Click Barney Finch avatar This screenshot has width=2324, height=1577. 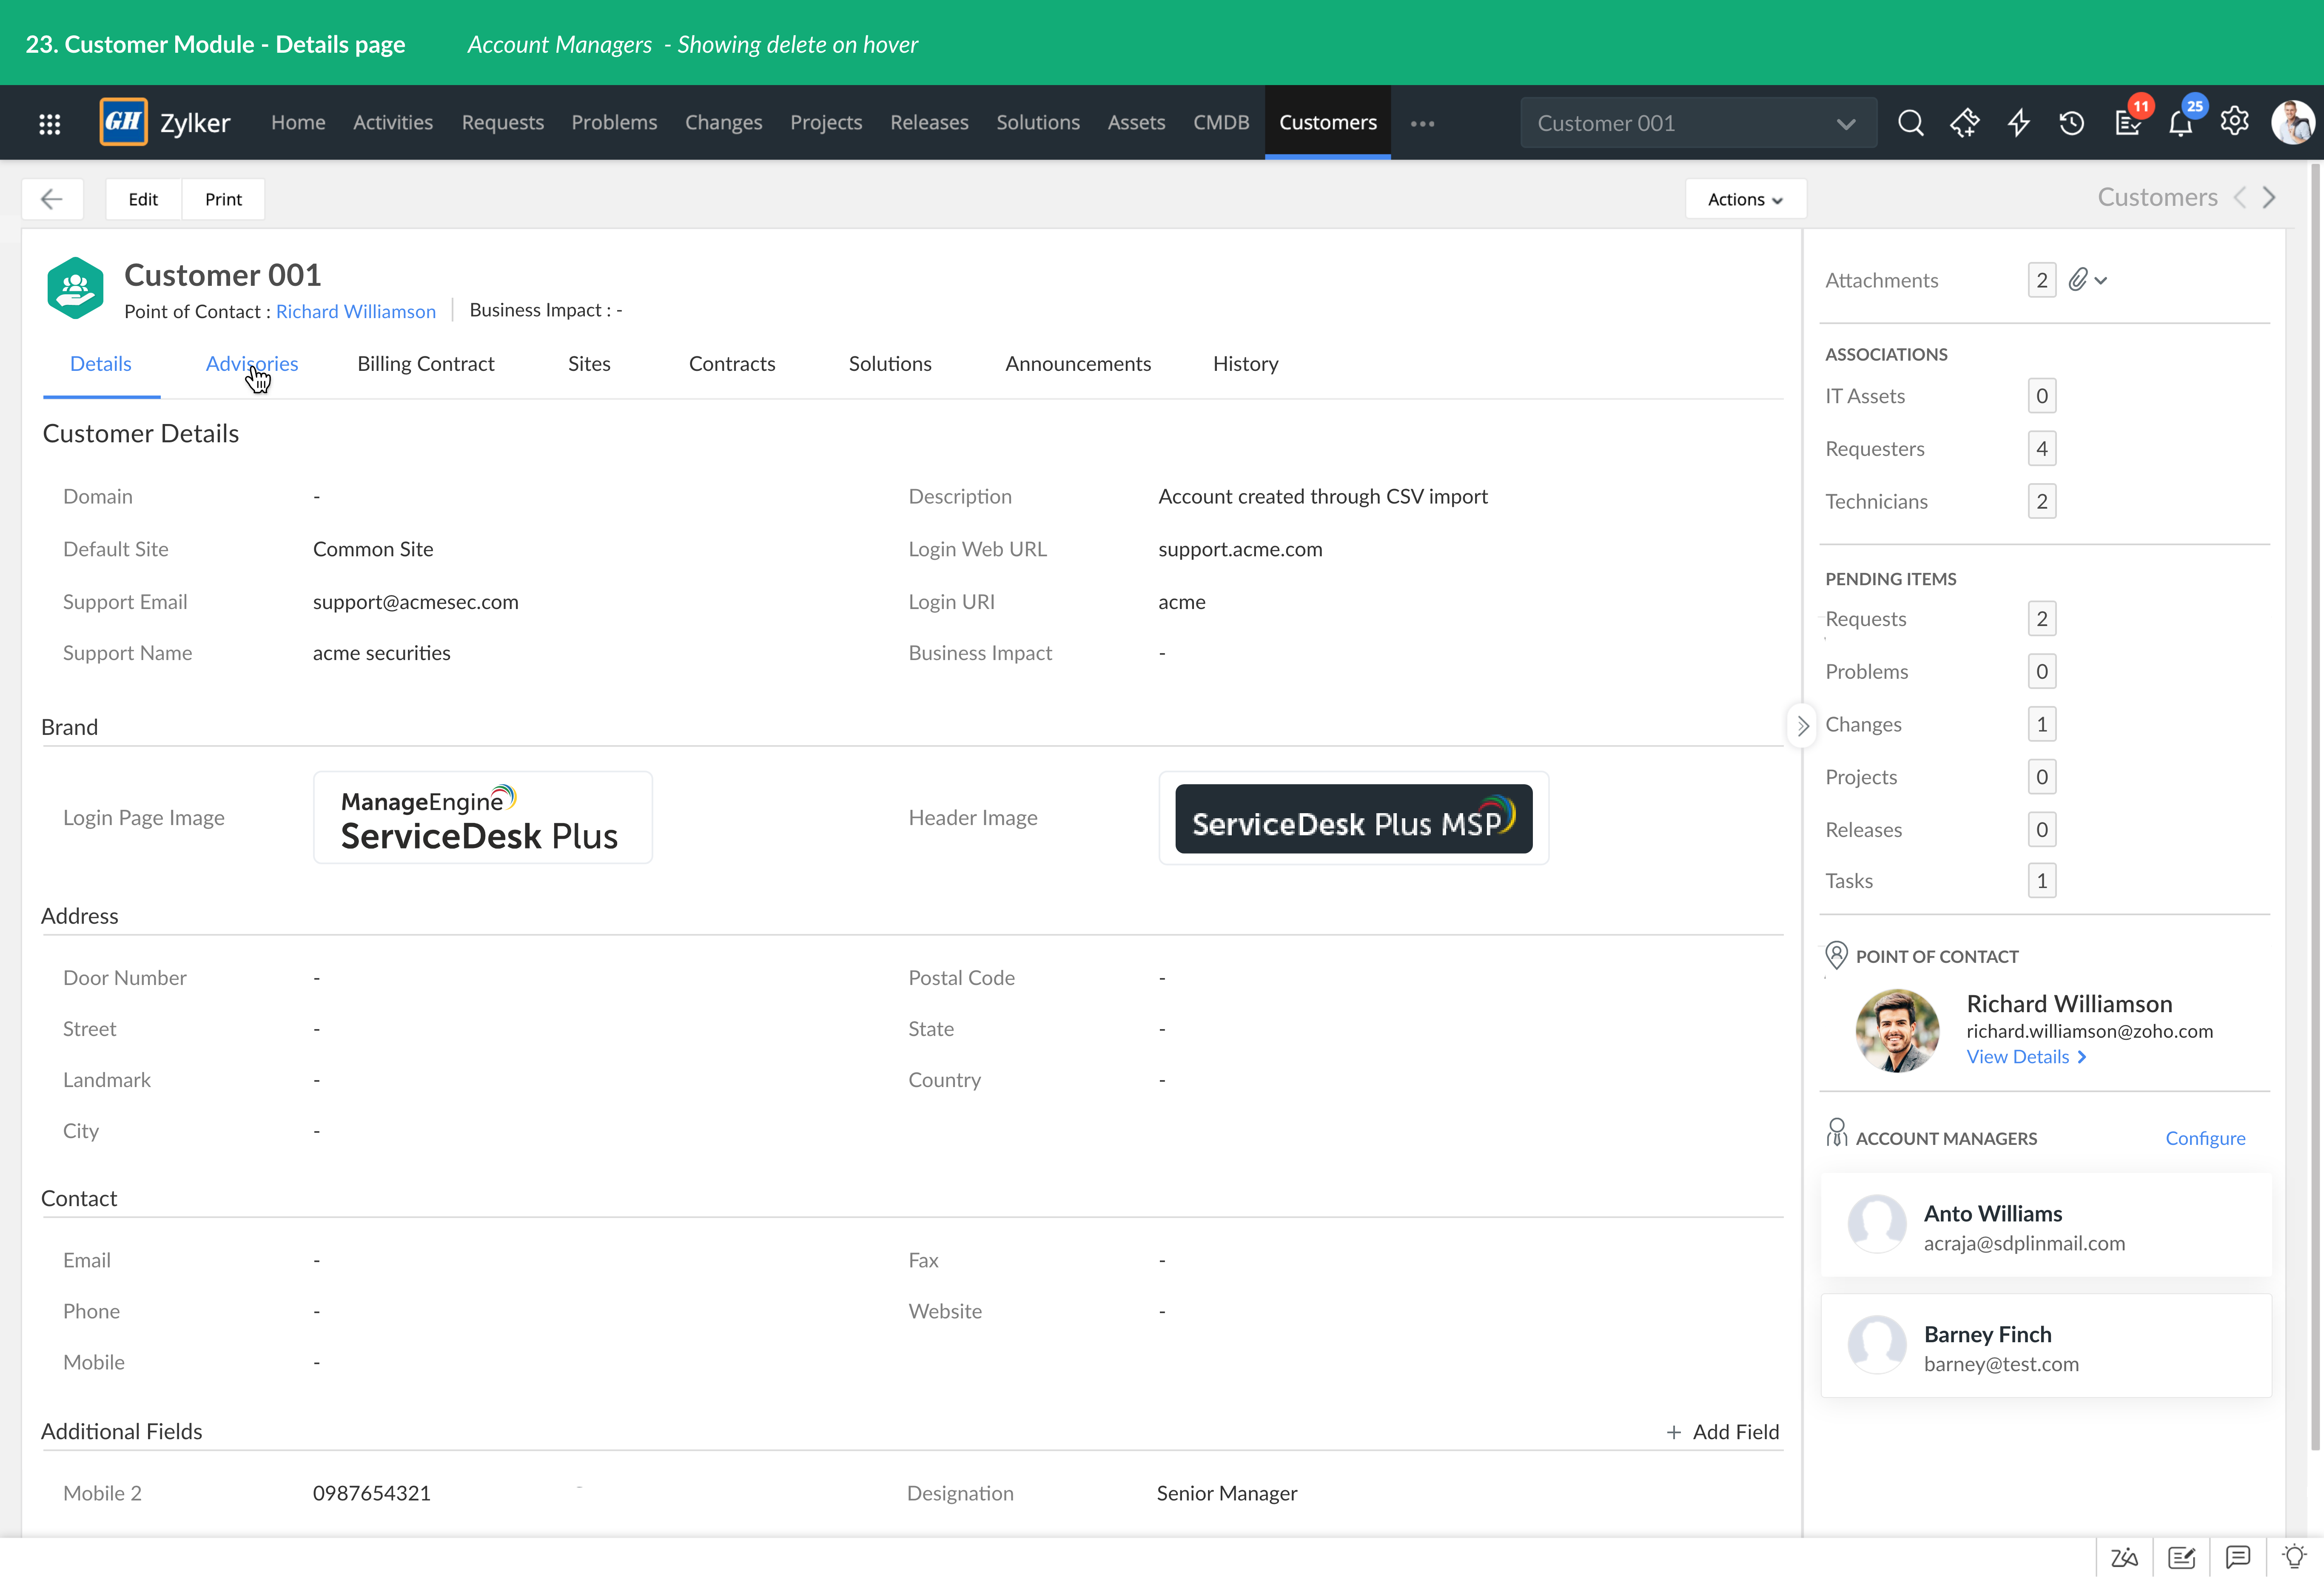click(x=1877, y=1345)
